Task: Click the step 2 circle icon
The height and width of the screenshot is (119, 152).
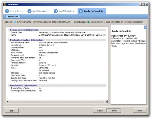Action: tap(29, 11)
